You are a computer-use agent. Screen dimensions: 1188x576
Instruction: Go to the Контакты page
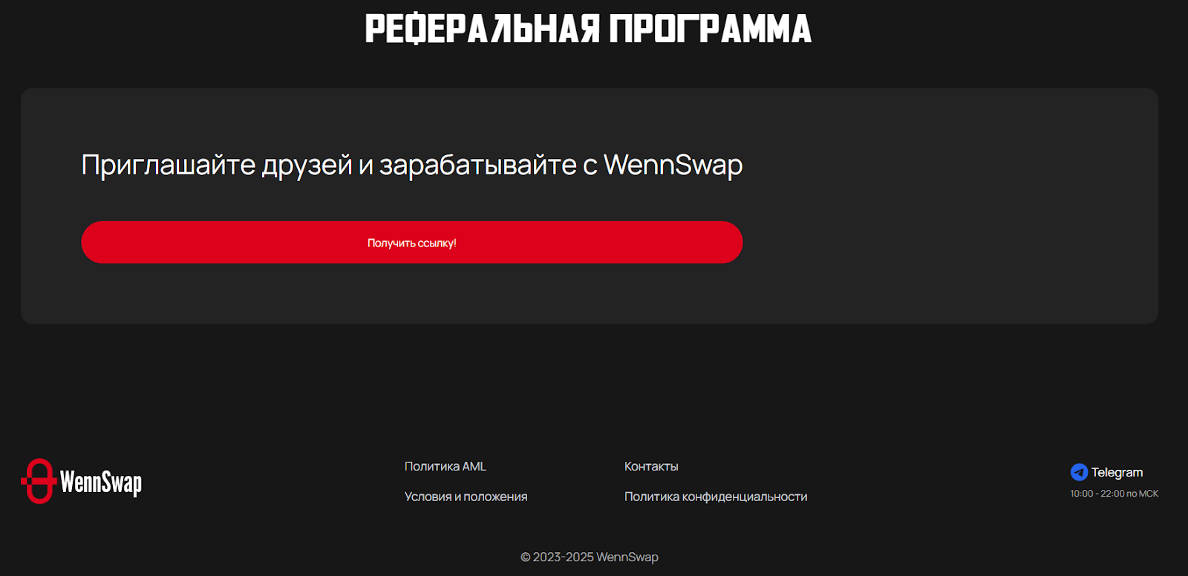pyautogui.click(x=651, y=466)
